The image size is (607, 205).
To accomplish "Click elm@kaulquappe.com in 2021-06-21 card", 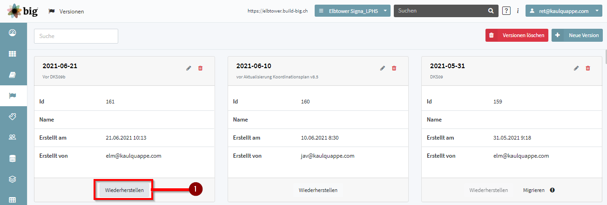I will [134, 156].
